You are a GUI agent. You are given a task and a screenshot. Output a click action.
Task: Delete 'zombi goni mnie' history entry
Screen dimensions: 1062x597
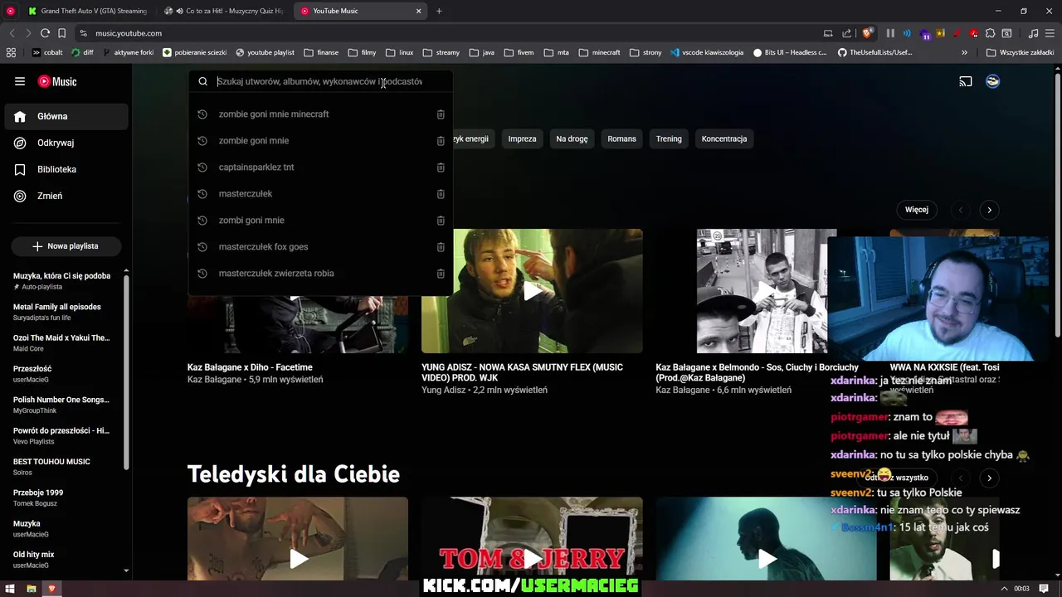coord(441,221)
